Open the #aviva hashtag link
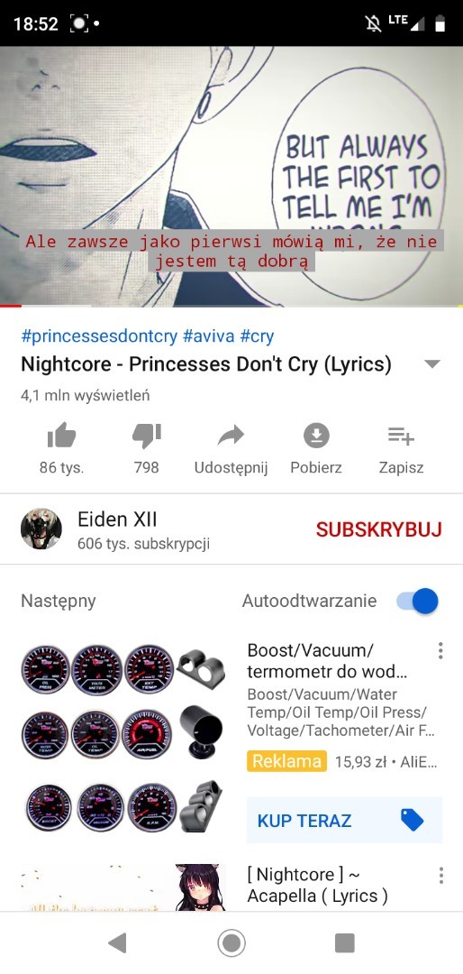The height and width of the screenshot is (974, 463). (209, 336)
